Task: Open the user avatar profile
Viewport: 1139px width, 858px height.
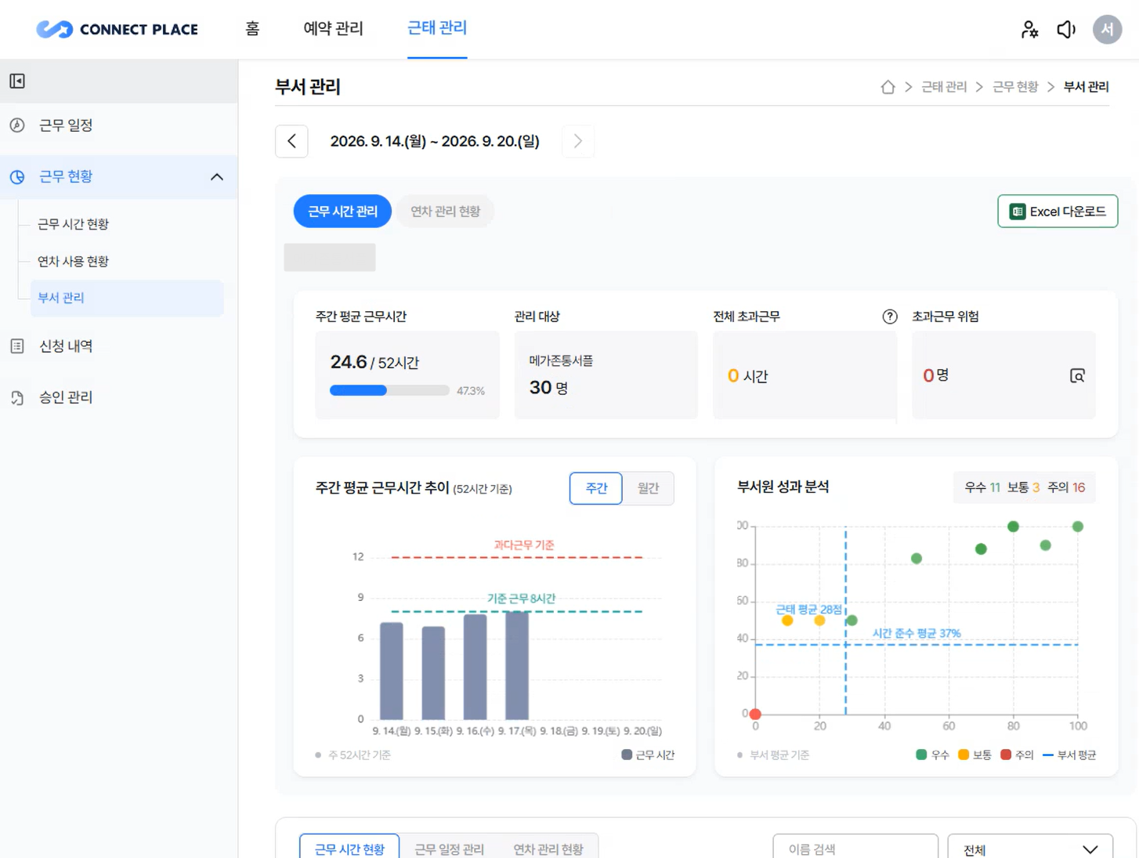Action: (1107, 30)
